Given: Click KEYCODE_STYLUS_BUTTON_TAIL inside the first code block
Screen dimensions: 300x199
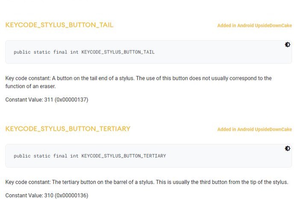Looking at the screenshot, I should click(x=118, y=52).
